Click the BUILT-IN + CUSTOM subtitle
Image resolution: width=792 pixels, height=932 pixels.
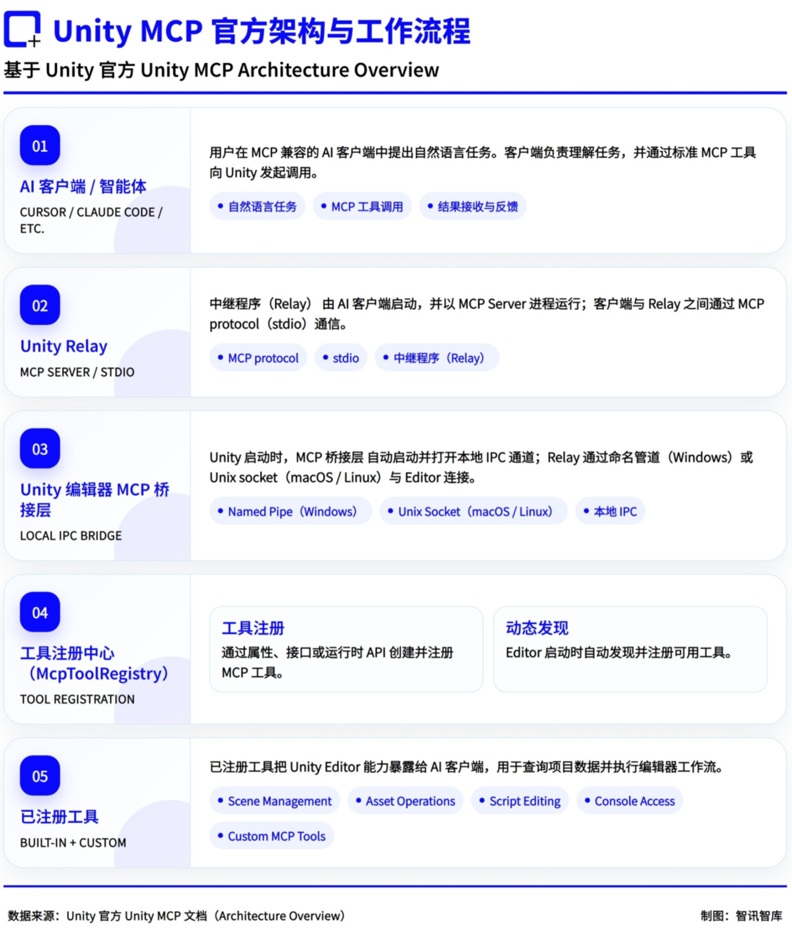click(73, 843)
